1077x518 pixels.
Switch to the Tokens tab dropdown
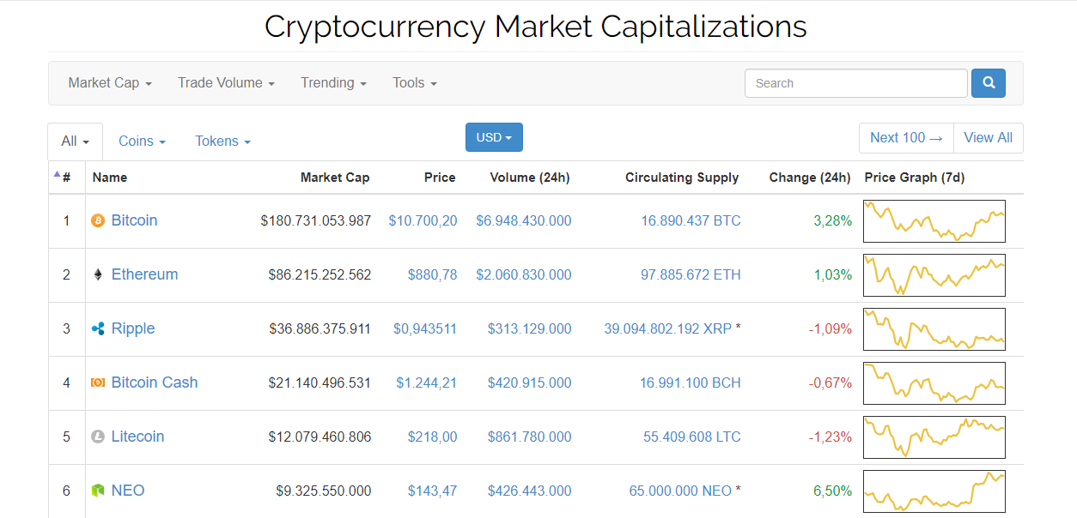click(x=222, y=141)
